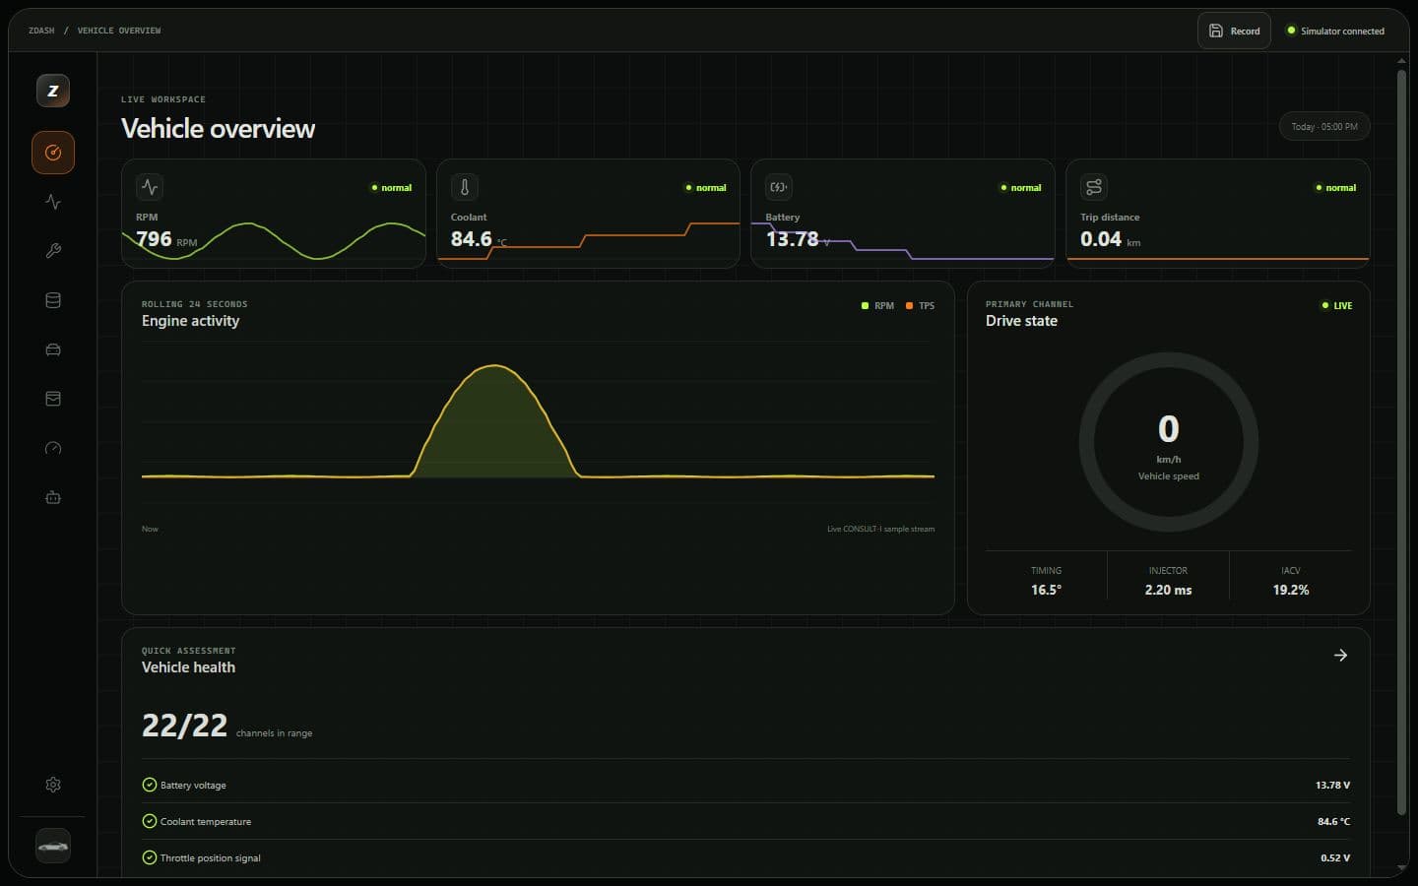
Task: Click the INJECTOR 2.20 ms value
Action: (x=1168, y=590)
